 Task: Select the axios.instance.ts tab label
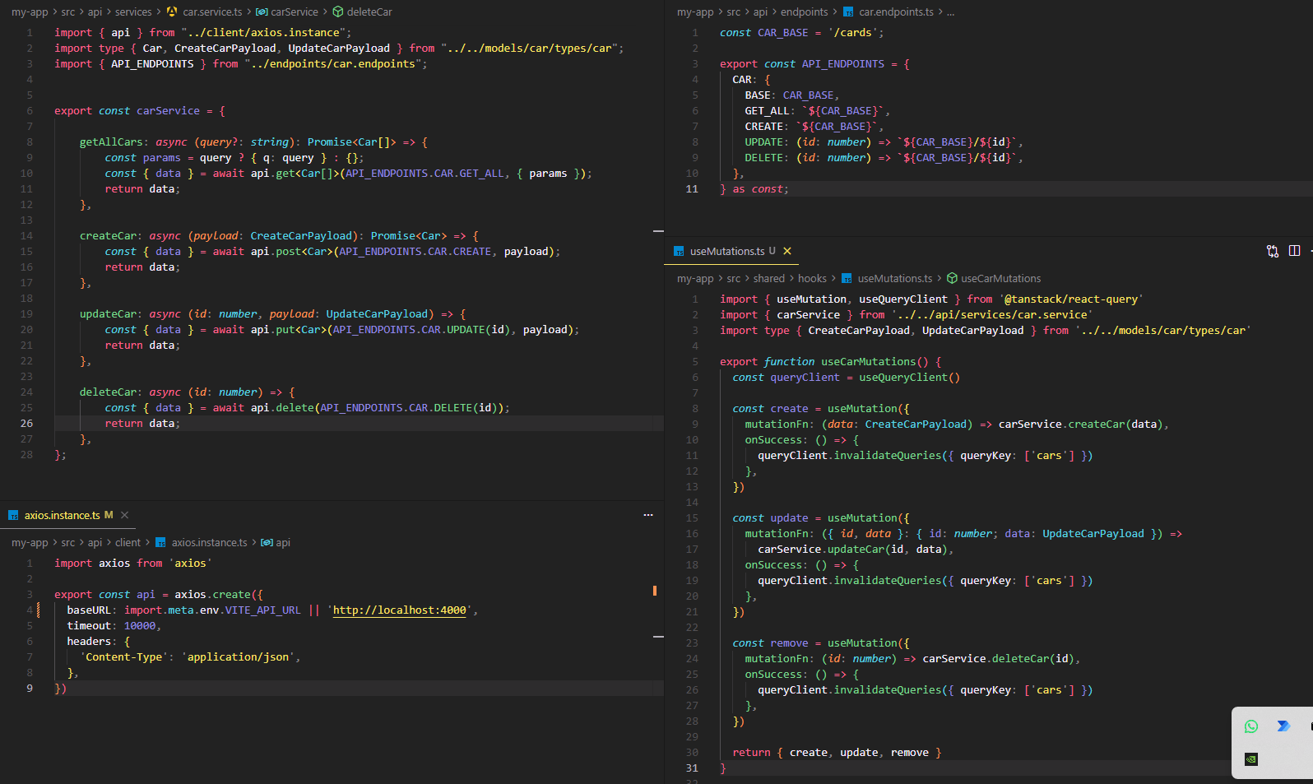point(63,515)
